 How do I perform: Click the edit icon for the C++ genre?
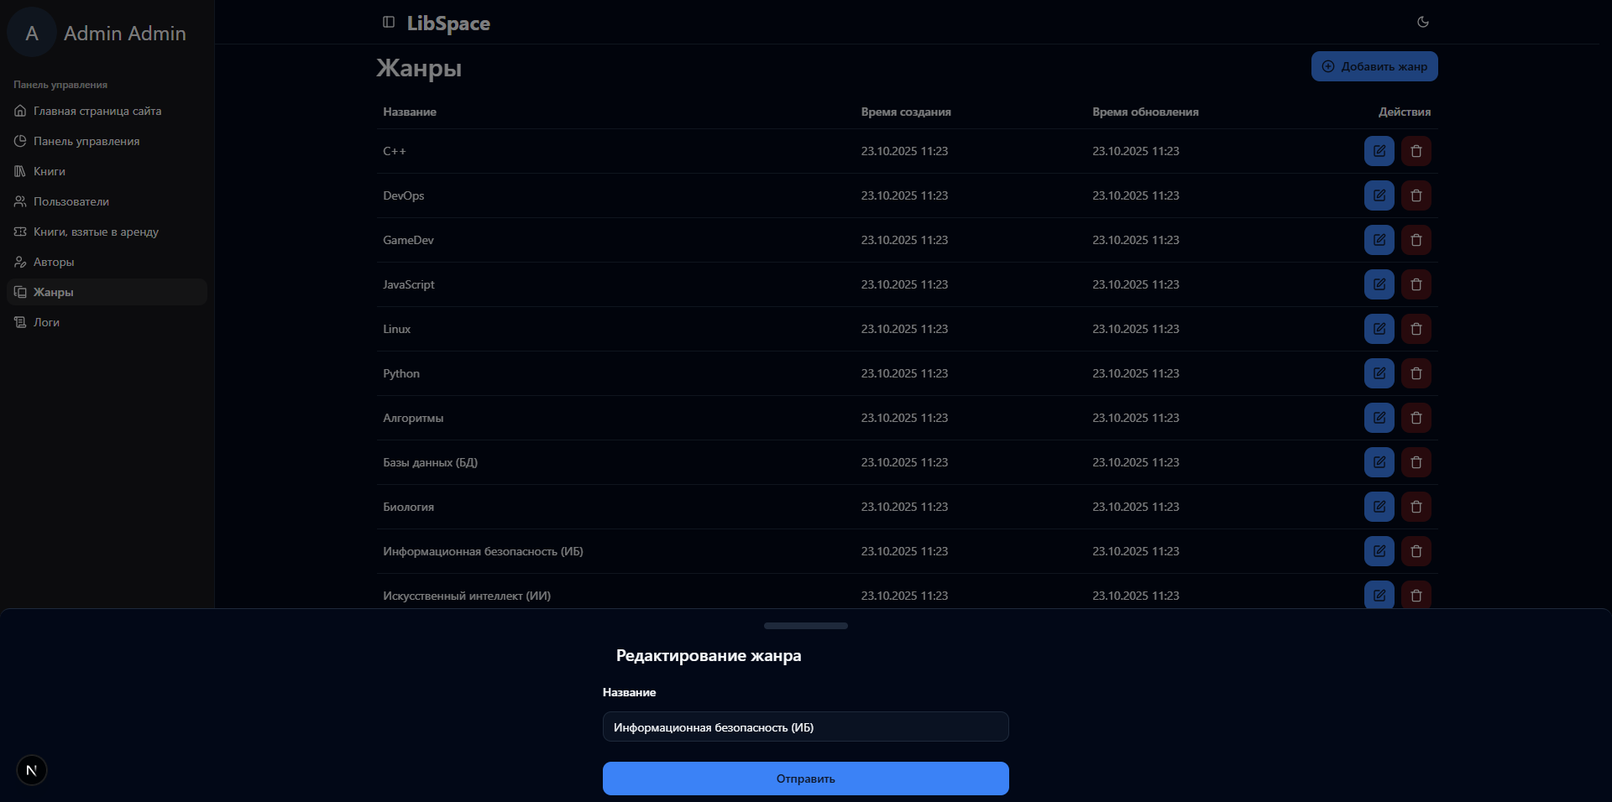pyautogui.click(x=1379, y=151)
